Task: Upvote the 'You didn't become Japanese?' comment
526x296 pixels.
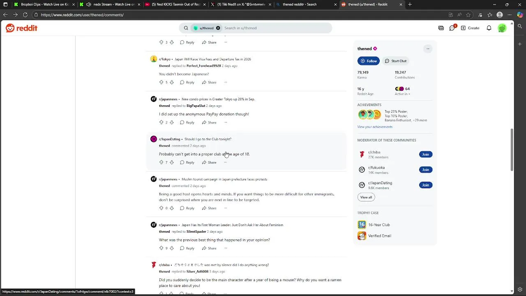Action: click(x=161, y=82)
